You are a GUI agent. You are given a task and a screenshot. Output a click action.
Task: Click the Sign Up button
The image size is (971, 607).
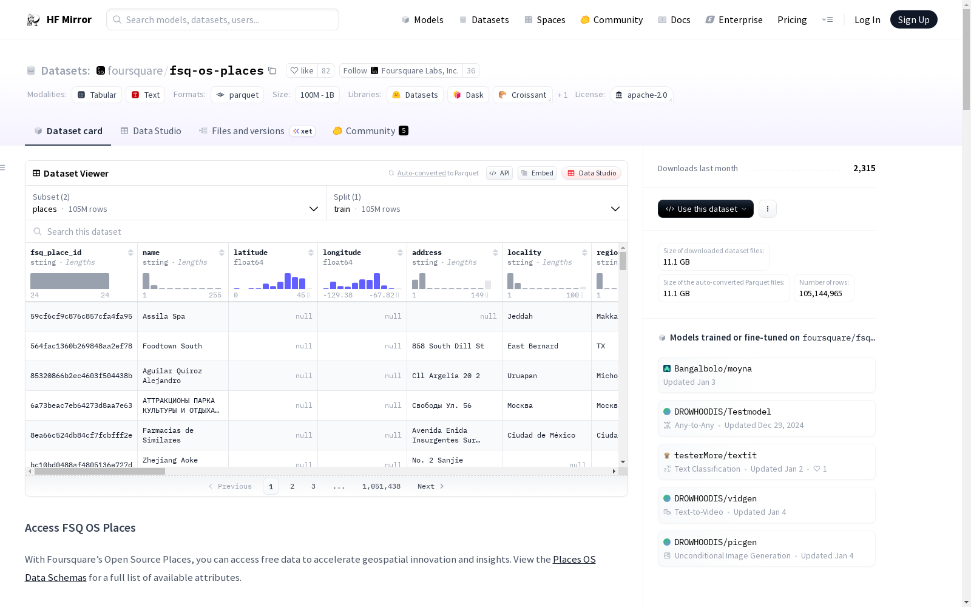pyautogui.click(x=914, y=19)
